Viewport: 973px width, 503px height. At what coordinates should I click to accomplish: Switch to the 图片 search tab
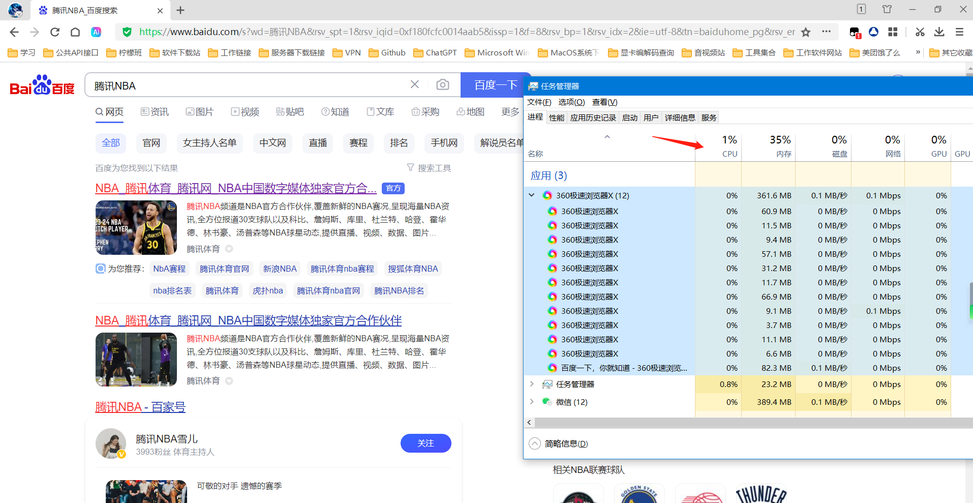click(x=199, y=112)
